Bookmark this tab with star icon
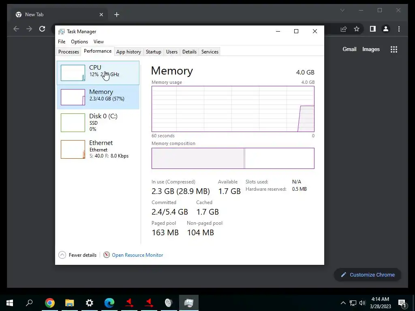415x311 pixels. point(357,29)
